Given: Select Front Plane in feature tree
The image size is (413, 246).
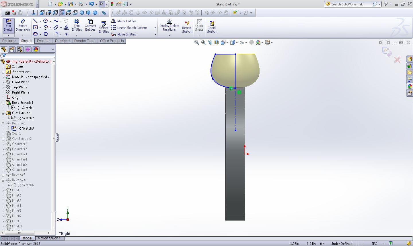Looking at the screenshot, I should coord(20,82).
